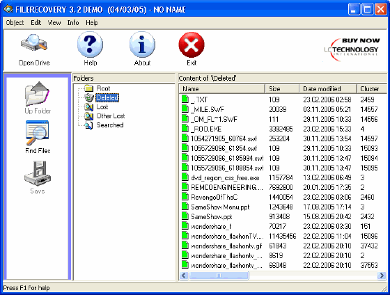Select the wondershare_flashonTV... file name
390x295 pixels.
[227, 236]
